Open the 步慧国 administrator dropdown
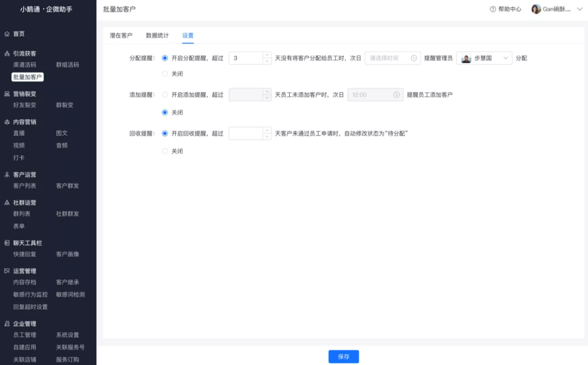Image resolution: width=588 pixels, height=365 pixels. click(x=484, y=58)
